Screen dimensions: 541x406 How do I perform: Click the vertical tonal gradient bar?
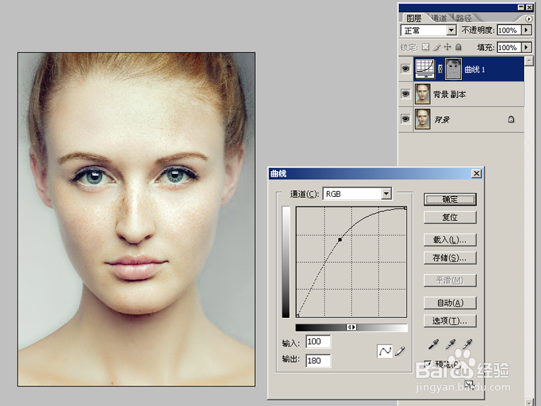pyautogui.click(x=285, y=262)
